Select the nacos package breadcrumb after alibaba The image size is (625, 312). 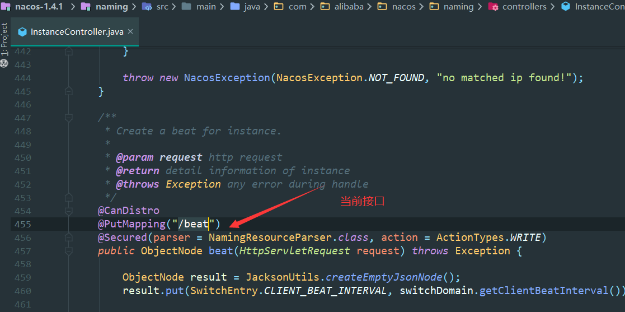tap(397, 6)
